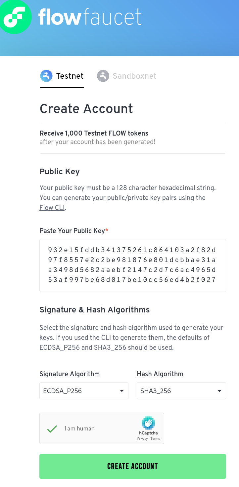Image resolution: width=239 pixels, height=487 pixels.
Task: Toggle the hCaptcha green checkmark box
Action: [52, 429]
